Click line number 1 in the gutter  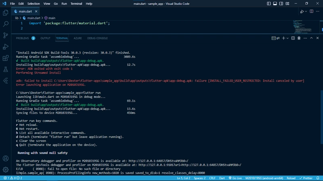(x=21, y=23)
